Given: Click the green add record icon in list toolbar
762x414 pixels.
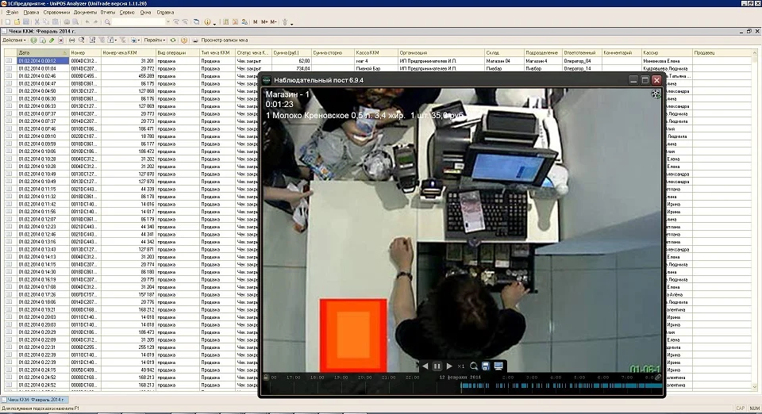Looking at the screenshot, I should (34, 40).
